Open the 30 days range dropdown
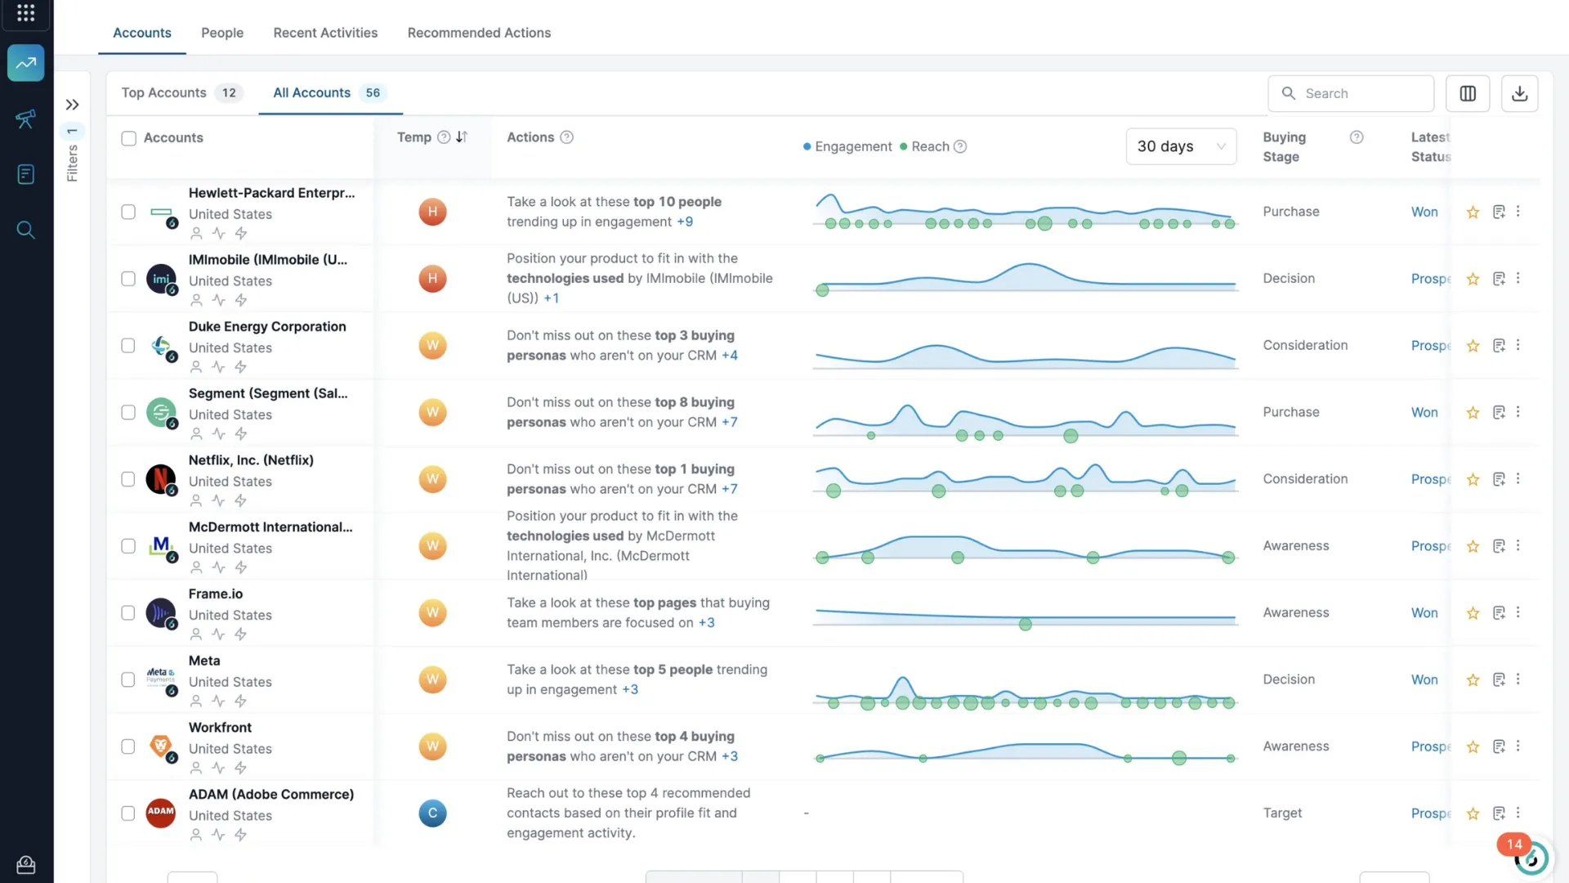Screen dimensions: 1569x883 1180,146
